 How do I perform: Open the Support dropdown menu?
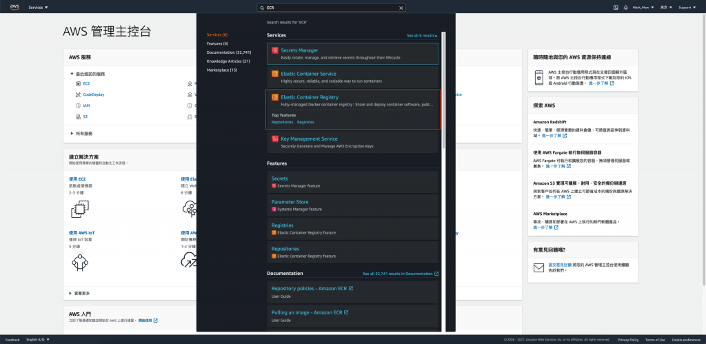pyautogui.click(x=687, y=8)
